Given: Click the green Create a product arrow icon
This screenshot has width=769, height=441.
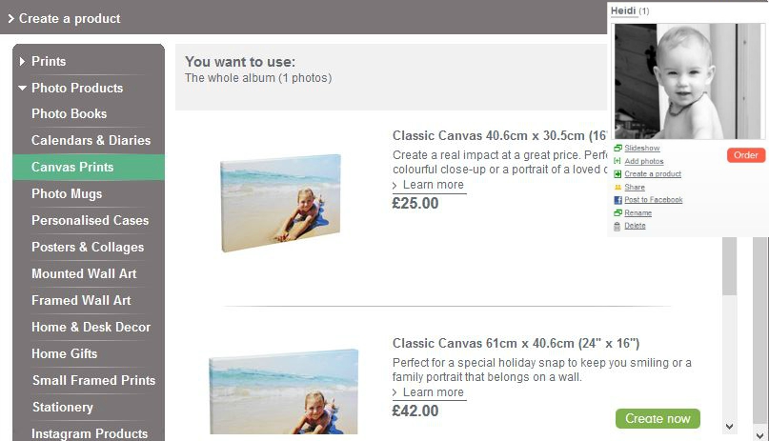Looking at the screenshot, I should tap(617, 174).
